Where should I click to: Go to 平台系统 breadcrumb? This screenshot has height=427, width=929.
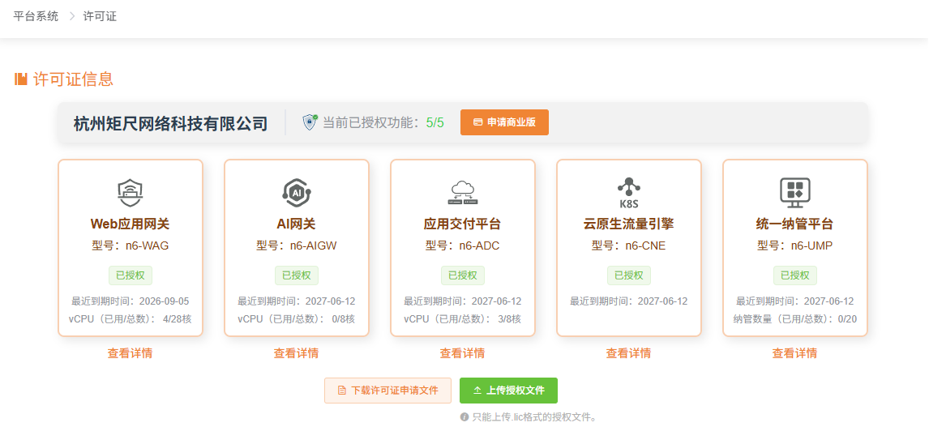(36, 16)
